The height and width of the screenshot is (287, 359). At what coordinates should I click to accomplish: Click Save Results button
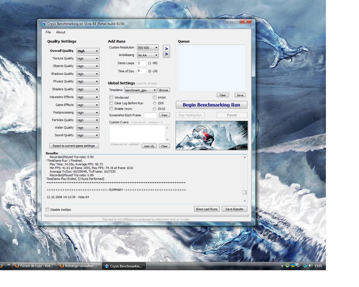click(234, 209)
